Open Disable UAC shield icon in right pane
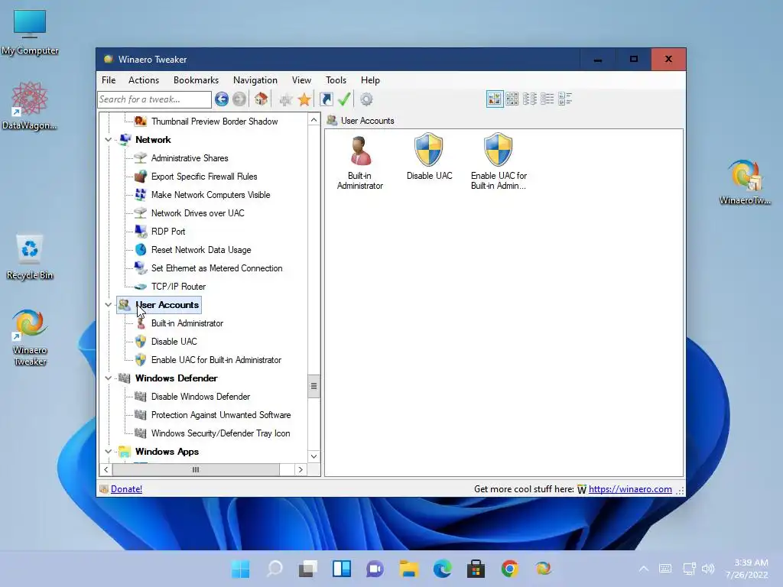 (429, 157)
